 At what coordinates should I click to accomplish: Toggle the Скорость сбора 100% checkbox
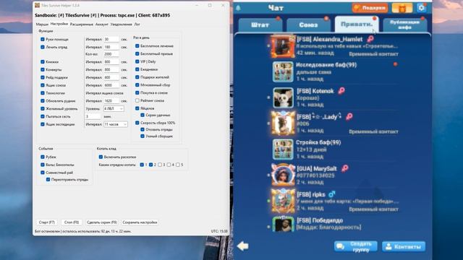point(137,123)
